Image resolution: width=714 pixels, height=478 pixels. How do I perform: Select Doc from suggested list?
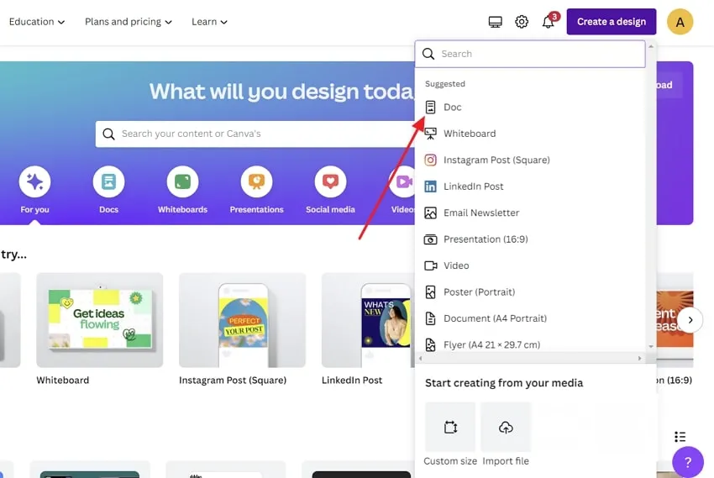pyautogui.click(x=530, y=107)
